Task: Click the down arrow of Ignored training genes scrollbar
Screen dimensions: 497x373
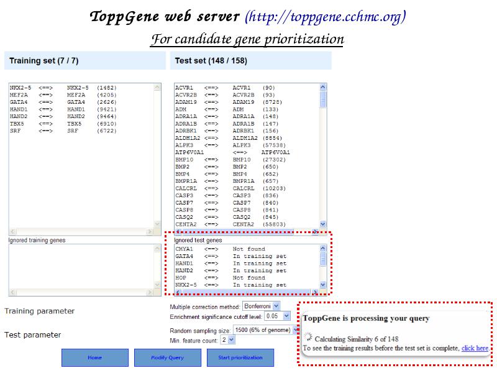Action: click(x=157, y=285)
